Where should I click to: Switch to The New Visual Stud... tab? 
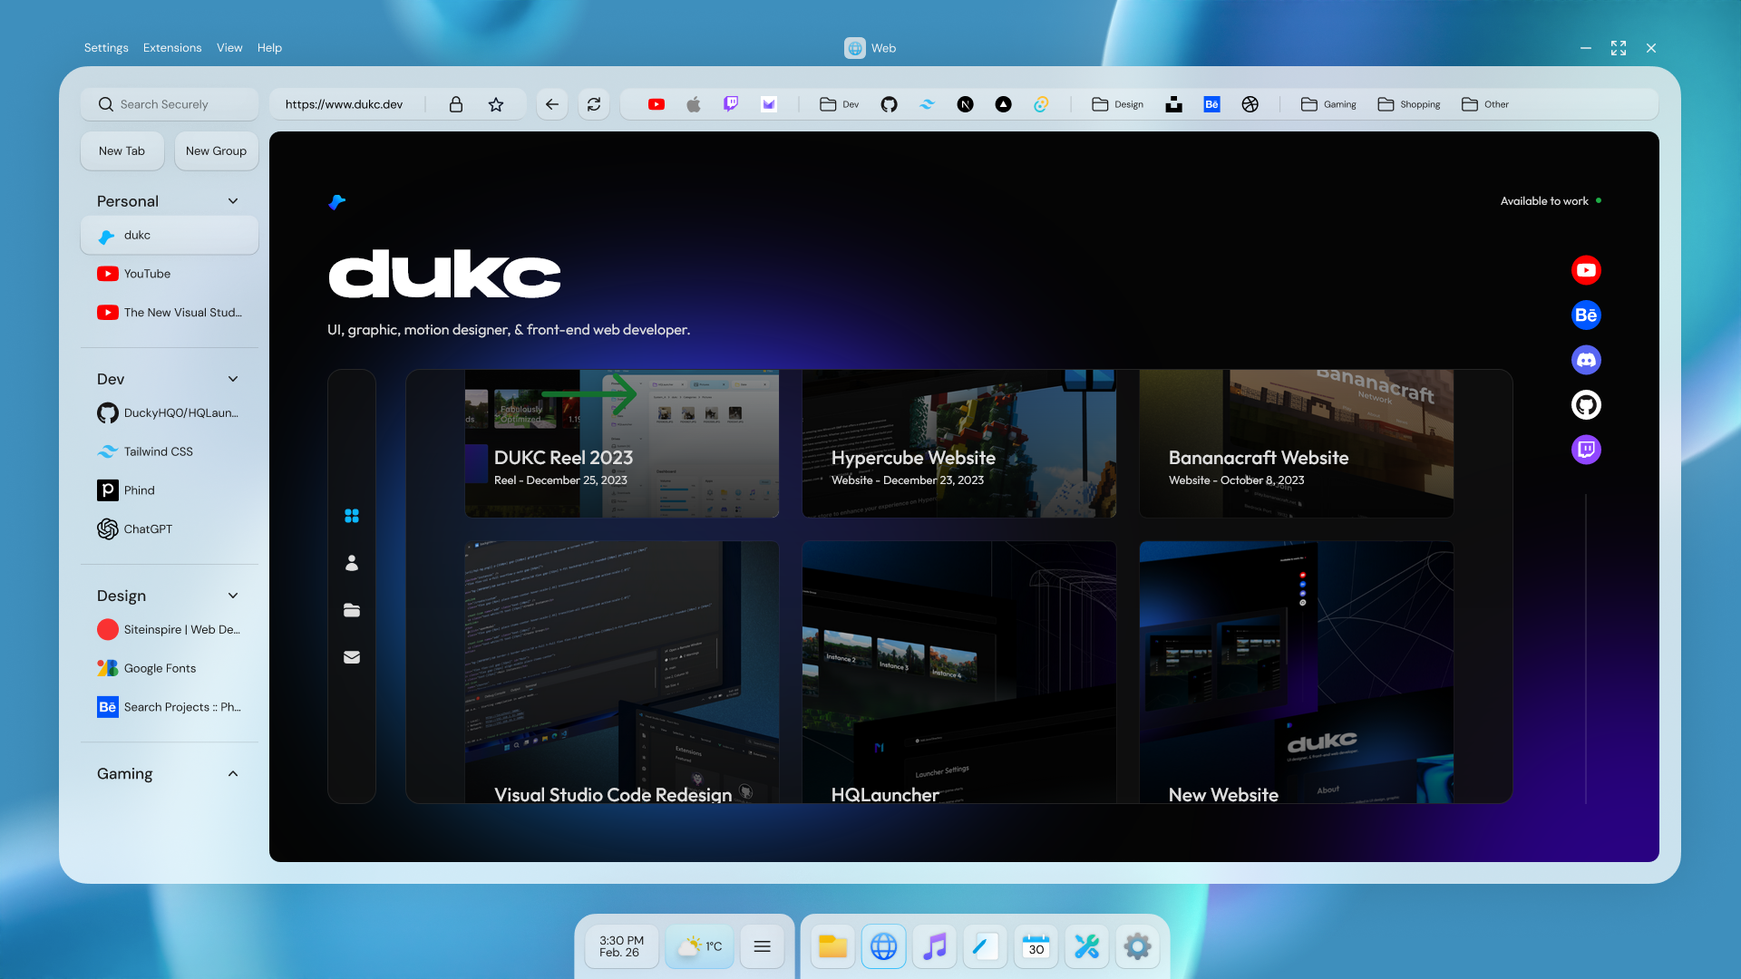click(x=170, y=313)
